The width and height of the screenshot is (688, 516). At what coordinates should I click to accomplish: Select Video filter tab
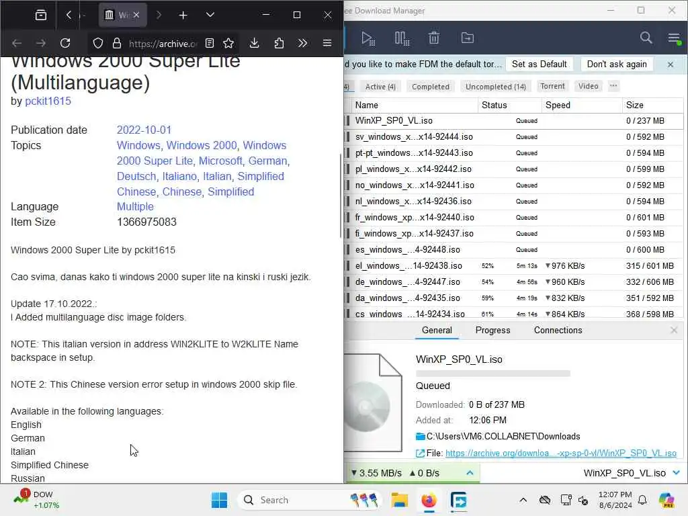click(588, 86)
